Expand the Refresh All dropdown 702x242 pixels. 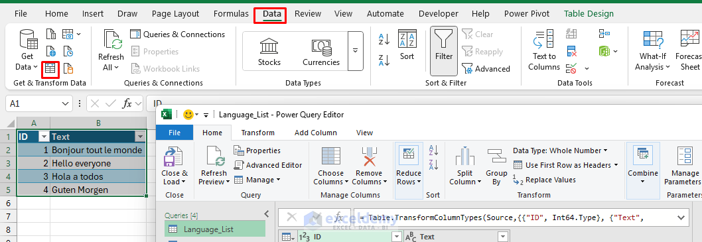click(111, 68)
